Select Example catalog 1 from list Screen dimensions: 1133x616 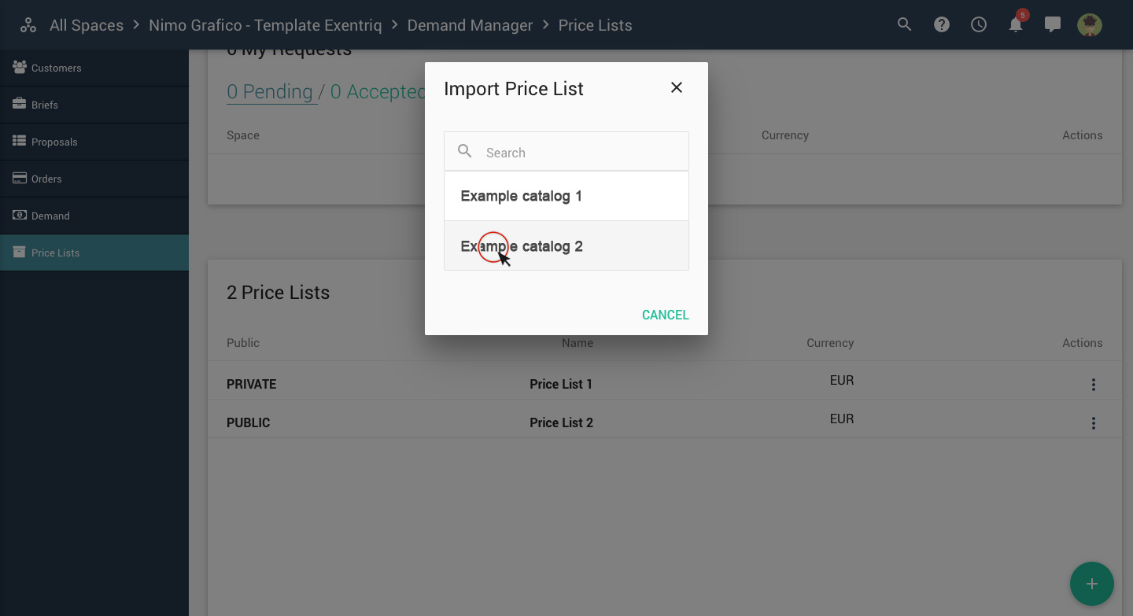click(566, 196)
